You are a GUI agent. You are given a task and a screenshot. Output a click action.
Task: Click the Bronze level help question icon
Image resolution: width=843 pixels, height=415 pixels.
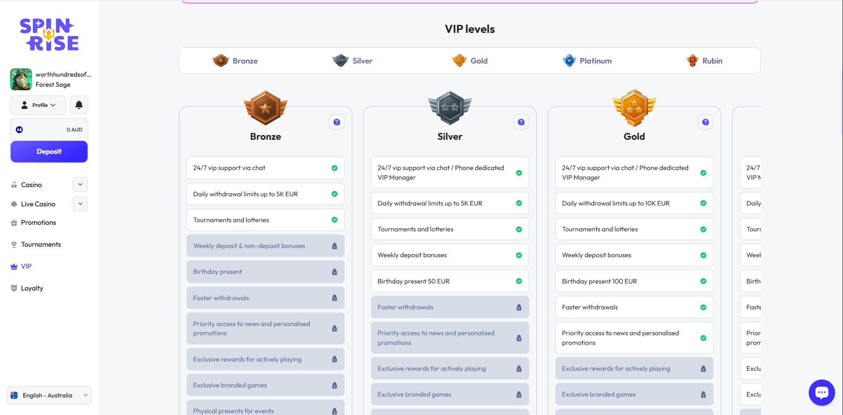tap(337, 122)
